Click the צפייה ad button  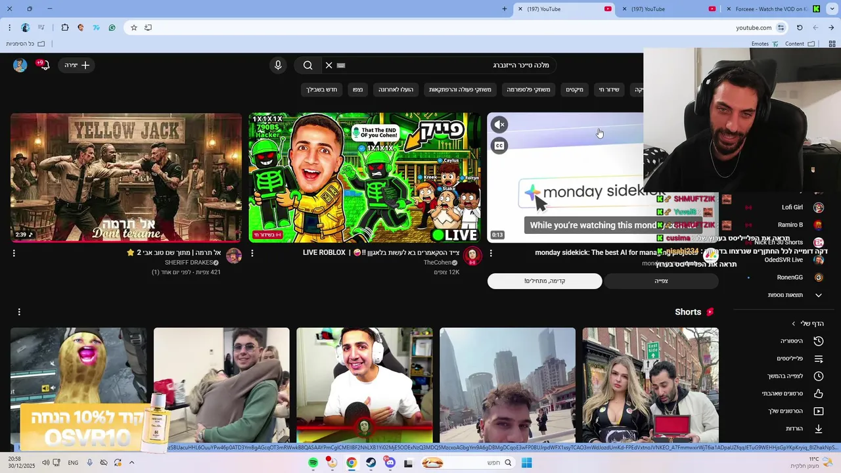click(661, 281)
